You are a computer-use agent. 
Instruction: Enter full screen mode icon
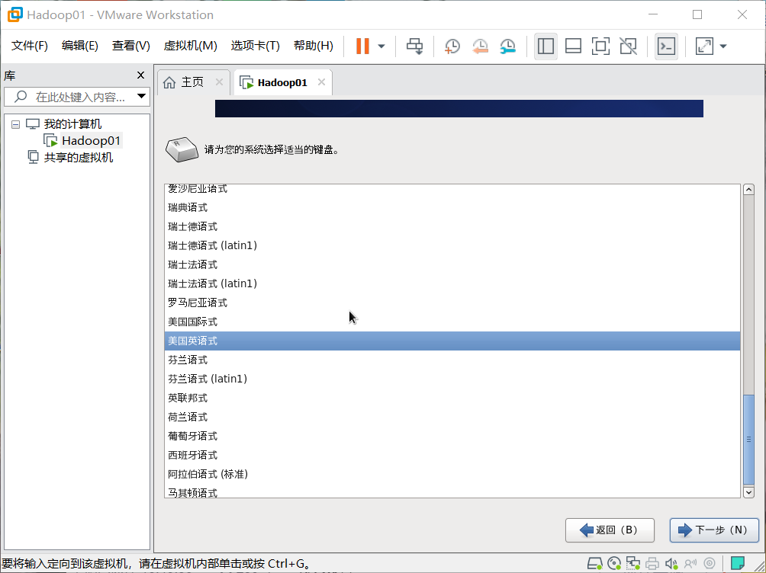(600, 46)
